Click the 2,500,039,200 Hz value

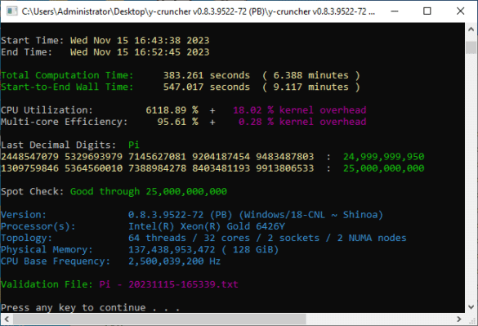click(174, 261)
